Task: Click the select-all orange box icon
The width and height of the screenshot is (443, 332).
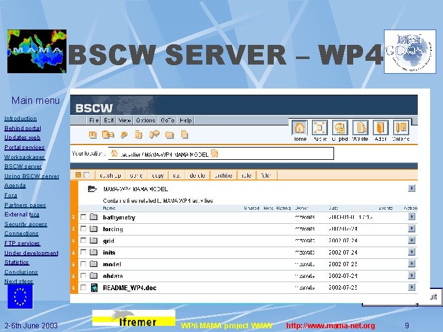Action: (x=79, y=175)
